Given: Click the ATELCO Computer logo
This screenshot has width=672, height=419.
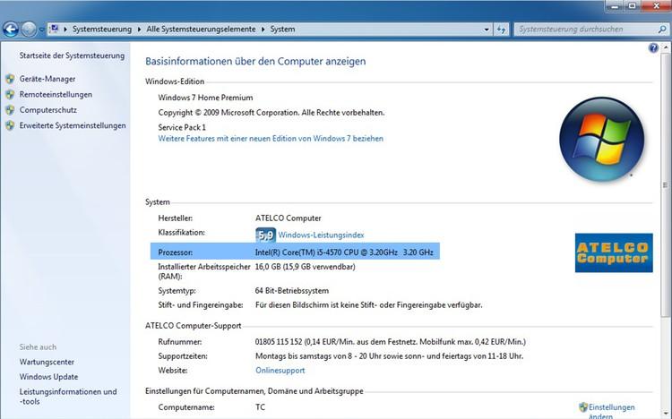Looking at the screenshot, I should pos(611,251).
